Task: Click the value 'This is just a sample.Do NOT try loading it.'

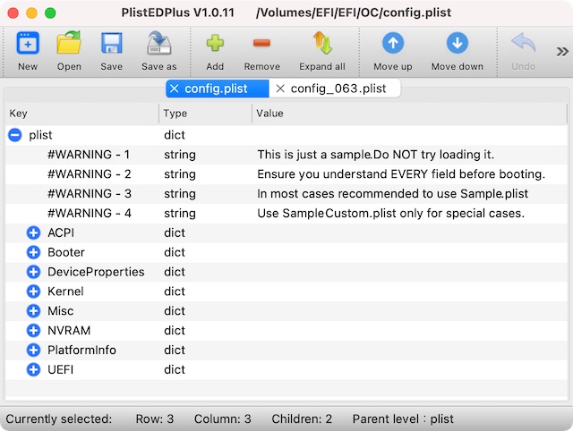Action: point(376,155)
